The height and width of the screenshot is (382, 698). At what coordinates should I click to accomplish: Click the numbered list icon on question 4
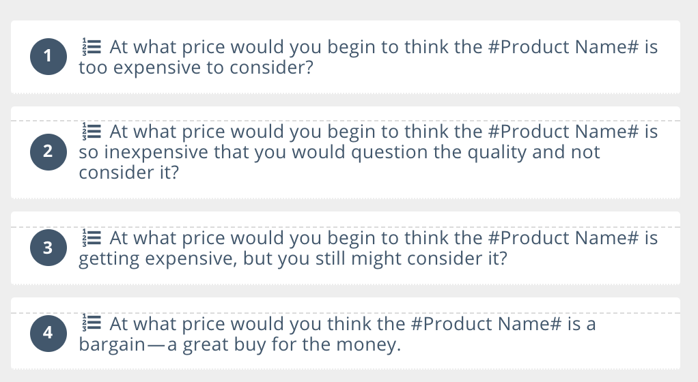[92, 323]
